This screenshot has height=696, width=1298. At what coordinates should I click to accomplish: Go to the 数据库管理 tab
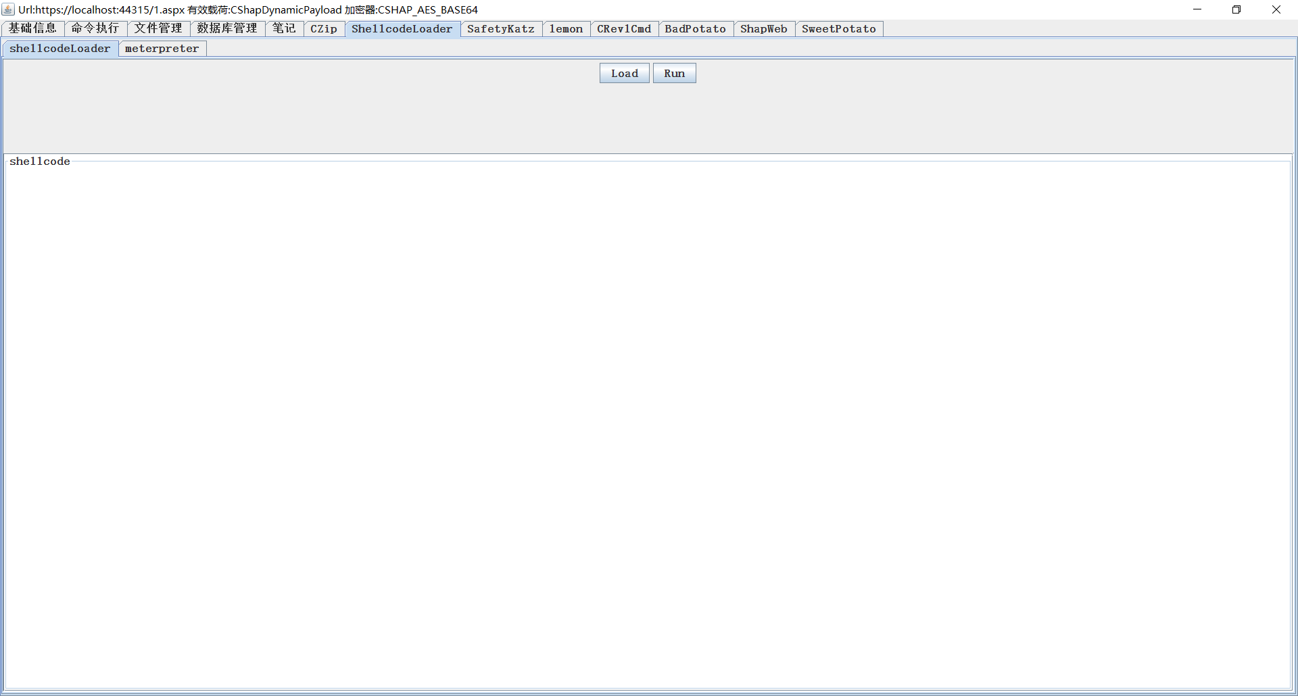227,28
